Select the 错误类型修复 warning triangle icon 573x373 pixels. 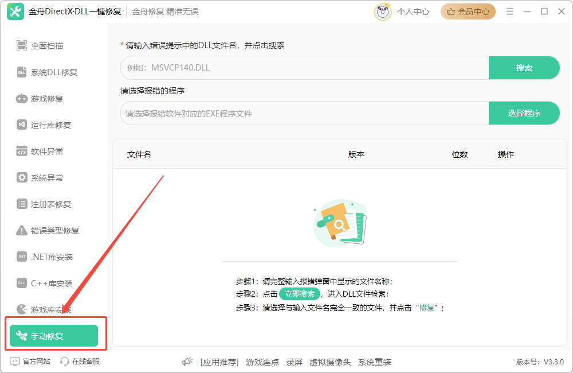pyautogui.click(x=22, y=230)
